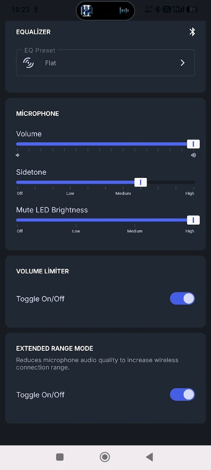Set Mute LED Brightness to Off
Viewport: 211px width, 470px height.
17,220
